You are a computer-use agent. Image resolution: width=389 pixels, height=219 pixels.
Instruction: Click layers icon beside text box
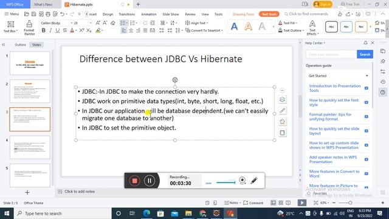click(x=282, y=100)
